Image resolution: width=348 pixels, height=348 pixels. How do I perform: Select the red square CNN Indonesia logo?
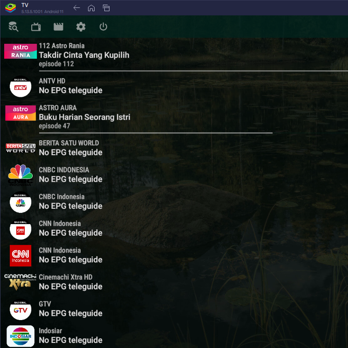(20, 256)
